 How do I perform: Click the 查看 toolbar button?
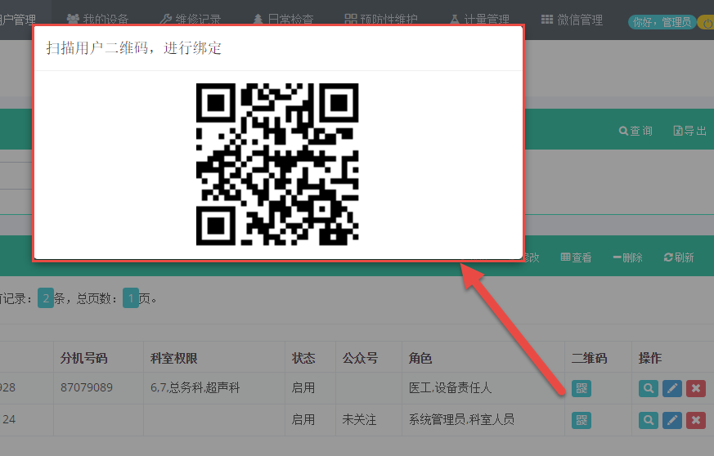[576, 257]
